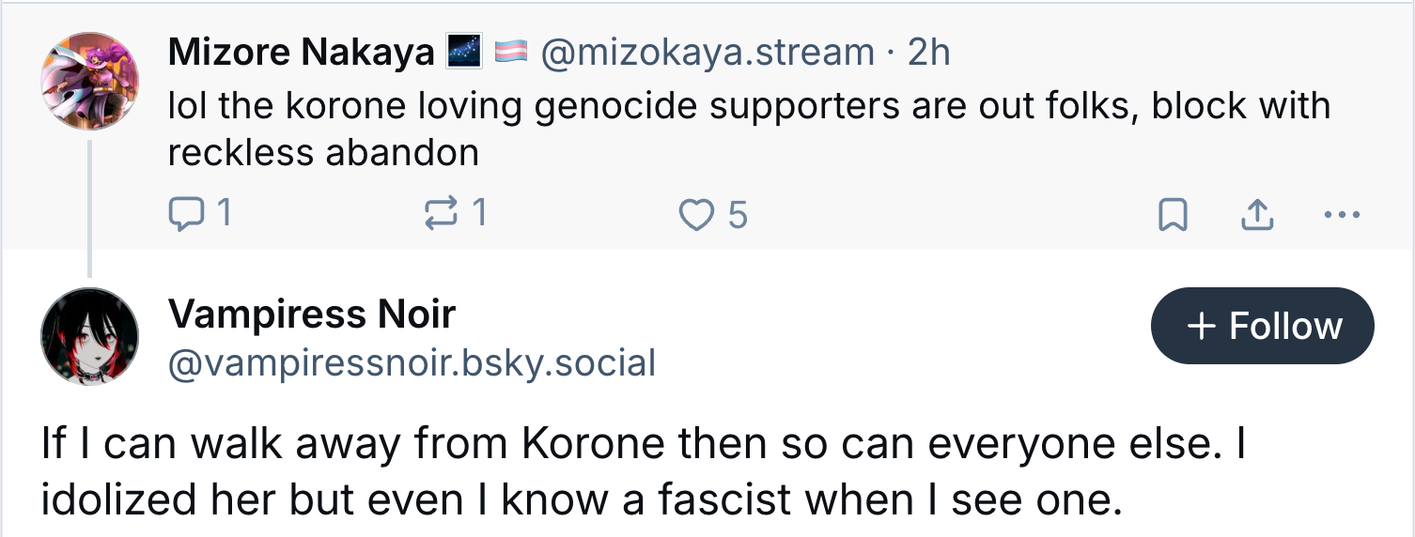Open the @vampiressnoir.bsky.social handle link
Viewport: 1415px width, 537px height.
click(x=411, y=362)
